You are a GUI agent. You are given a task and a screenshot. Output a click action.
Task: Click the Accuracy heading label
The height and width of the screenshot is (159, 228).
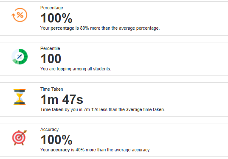[49, 129]
